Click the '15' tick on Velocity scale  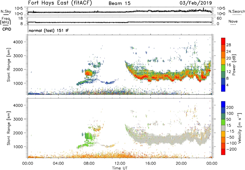point(228,126)
